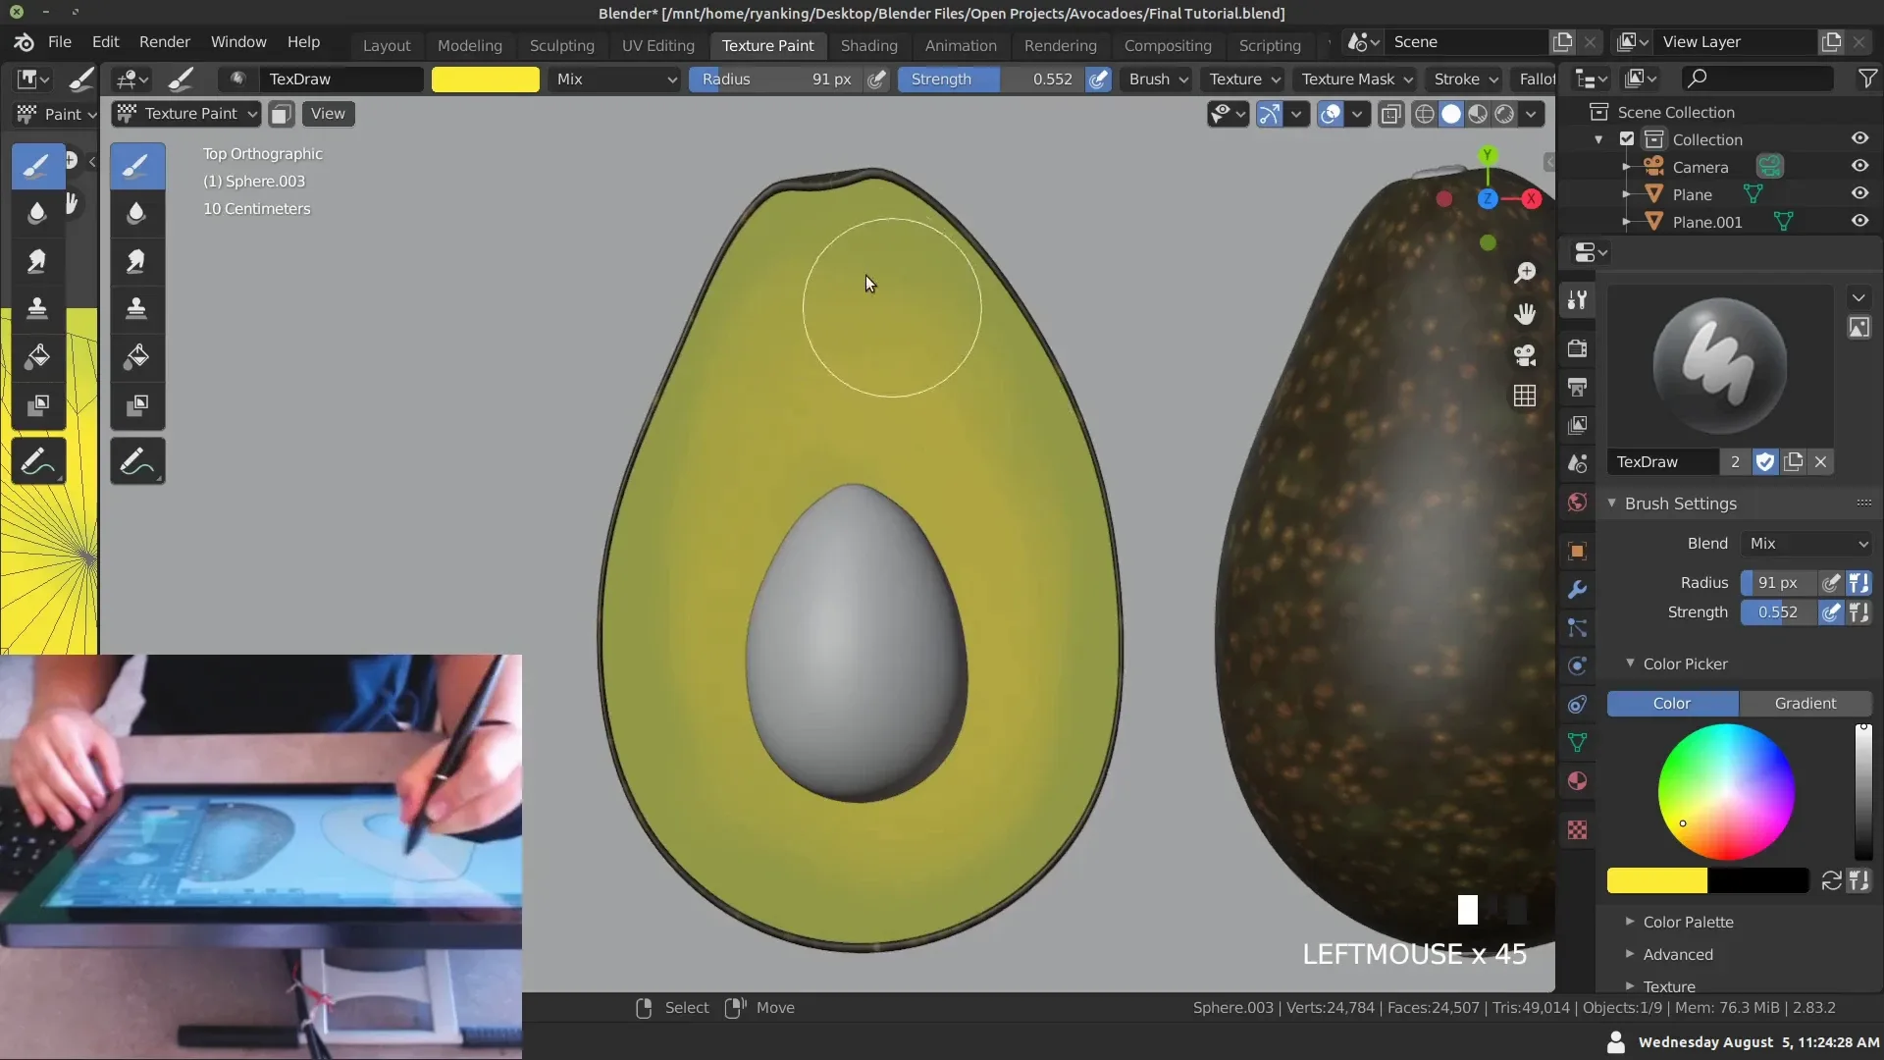Open the Modifier properties wrench tab

(1577, 590)
